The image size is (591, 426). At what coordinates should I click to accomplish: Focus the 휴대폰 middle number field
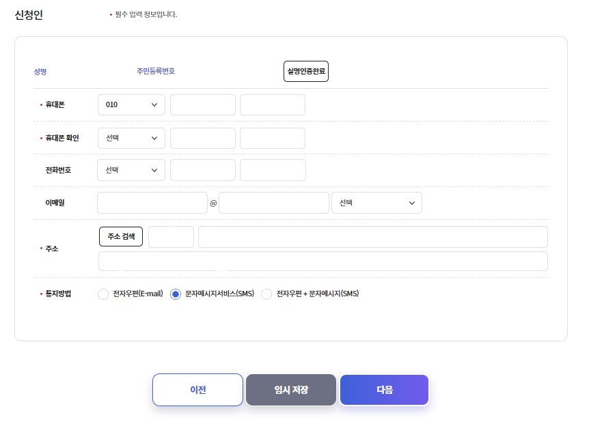(203, 104)
